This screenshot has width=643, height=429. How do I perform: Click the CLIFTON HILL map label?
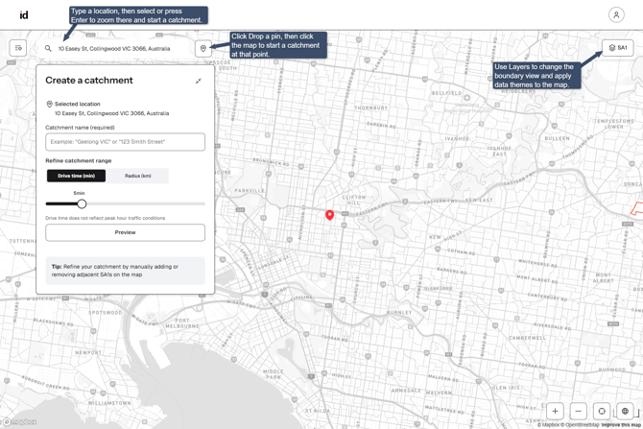coord(353,200)
